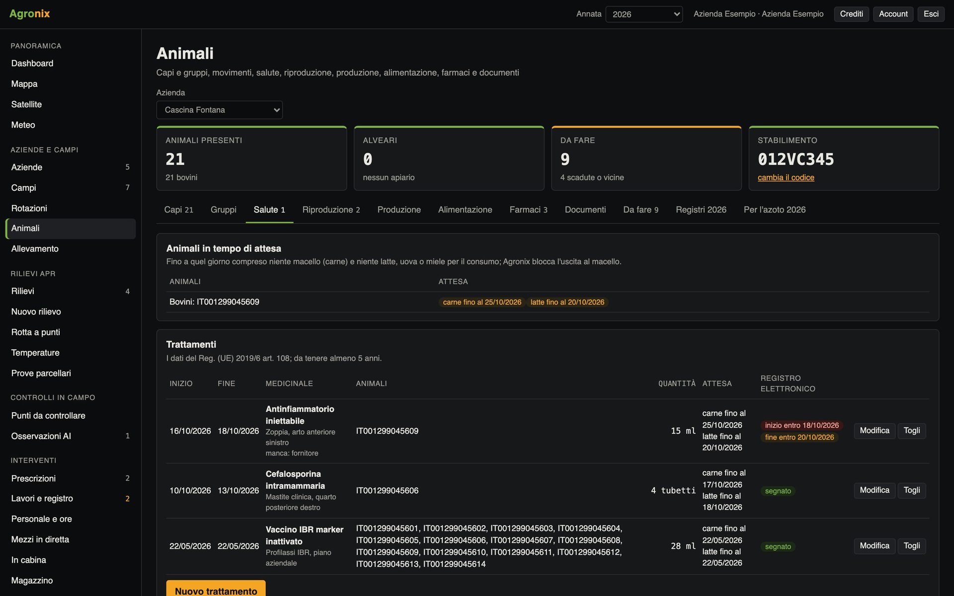Click Modifica for Antinfiammatorio iniettabile treatment
The image size is (954, 596).
[x=874, y=431]
